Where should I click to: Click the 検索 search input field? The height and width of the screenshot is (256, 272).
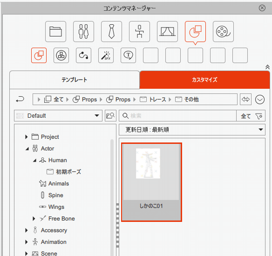click(x=177, y=115)
